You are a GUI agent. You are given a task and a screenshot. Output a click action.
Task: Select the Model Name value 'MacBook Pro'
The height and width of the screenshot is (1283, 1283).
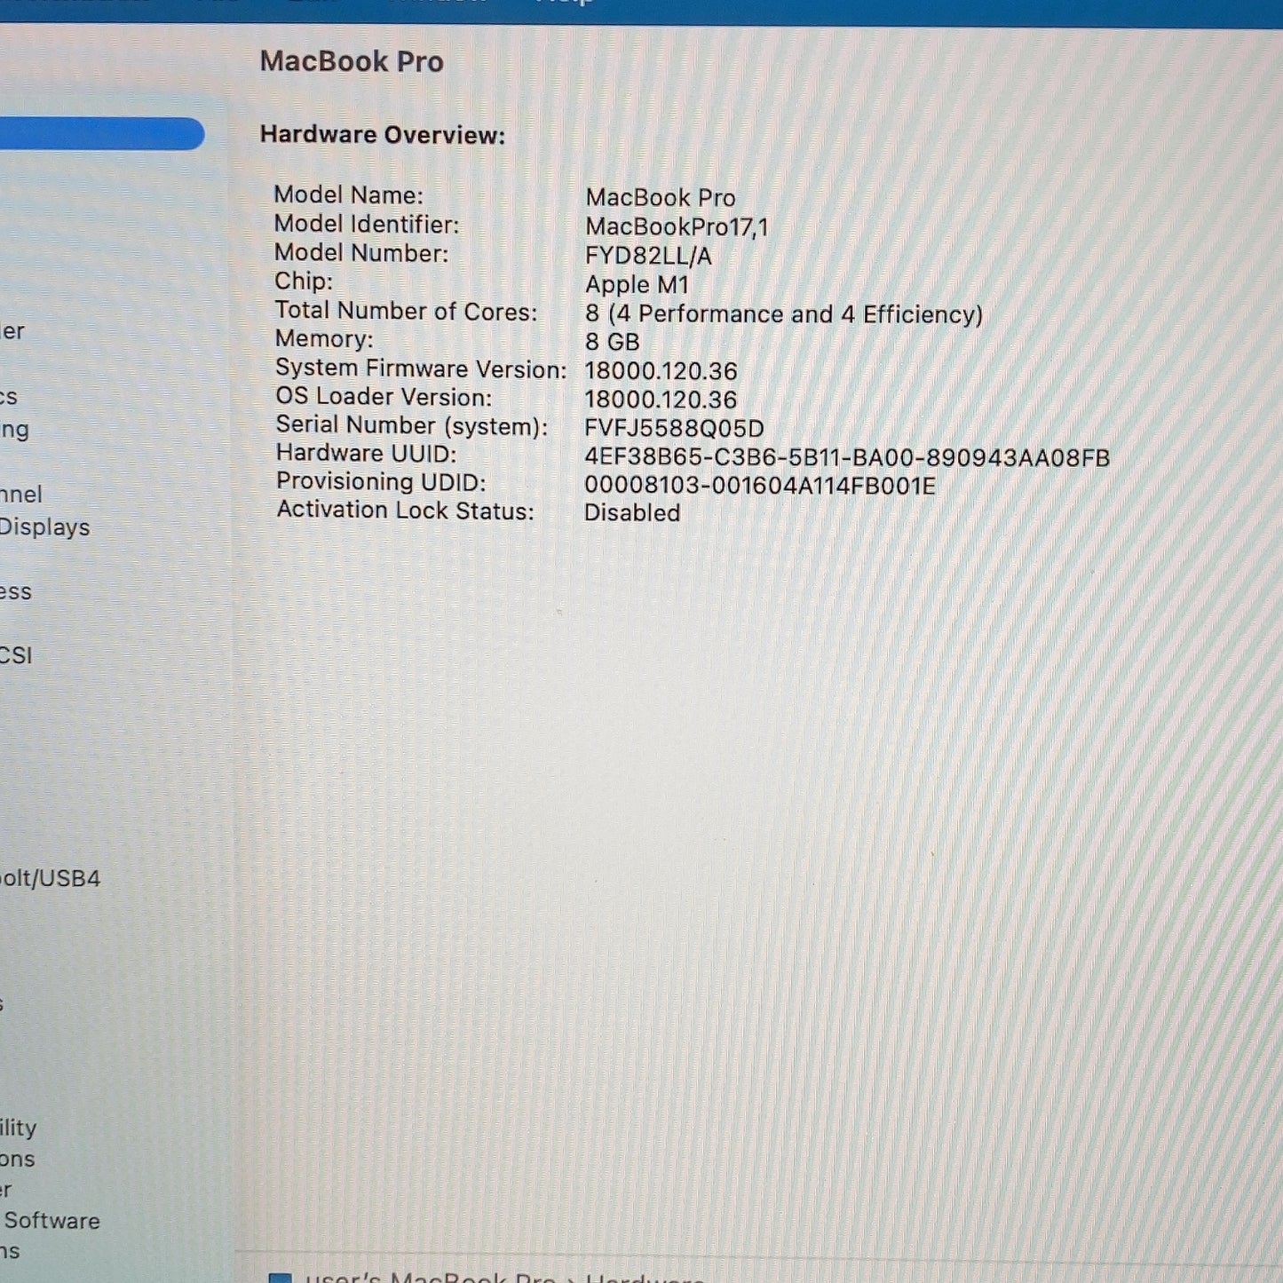[x=661, y=197]
